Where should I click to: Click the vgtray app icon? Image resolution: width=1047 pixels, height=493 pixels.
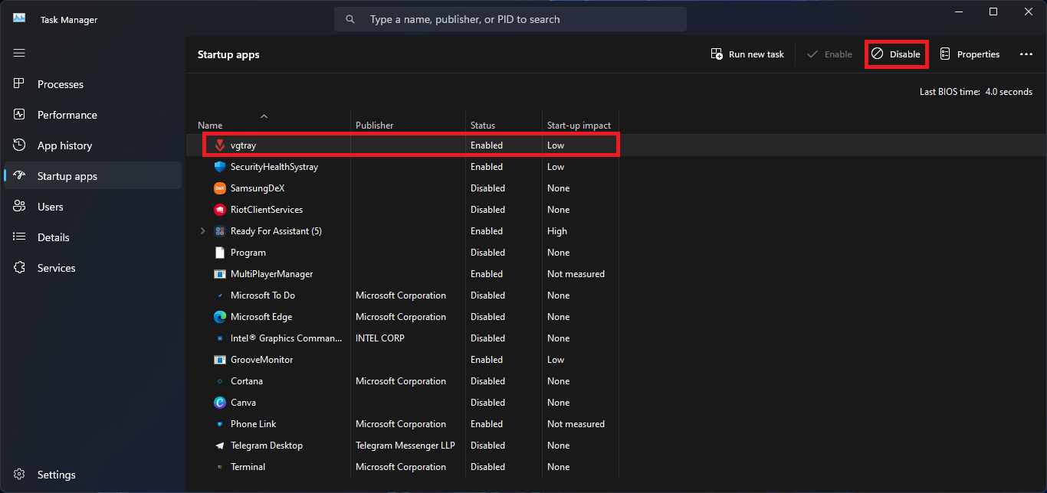220,145
